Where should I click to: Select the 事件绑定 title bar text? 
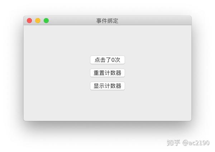point(107,21)
